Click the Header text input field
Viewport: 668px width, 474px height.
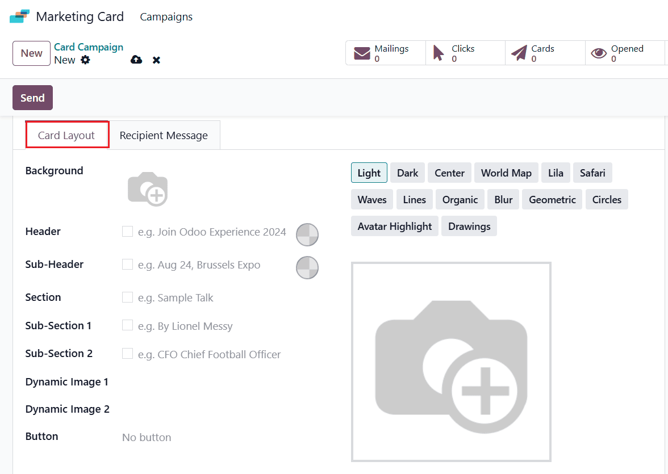(x=212, y=232)
